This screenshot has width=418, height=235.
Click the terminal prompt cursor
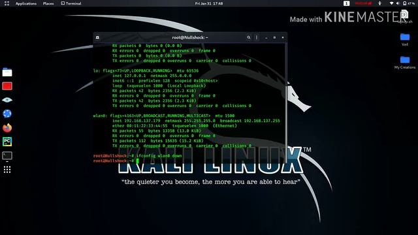click(138, 161)
